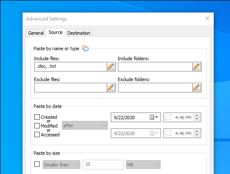Switch to the General tab
The width and height of the screenshot is (230, 174).
coord(36,33)
